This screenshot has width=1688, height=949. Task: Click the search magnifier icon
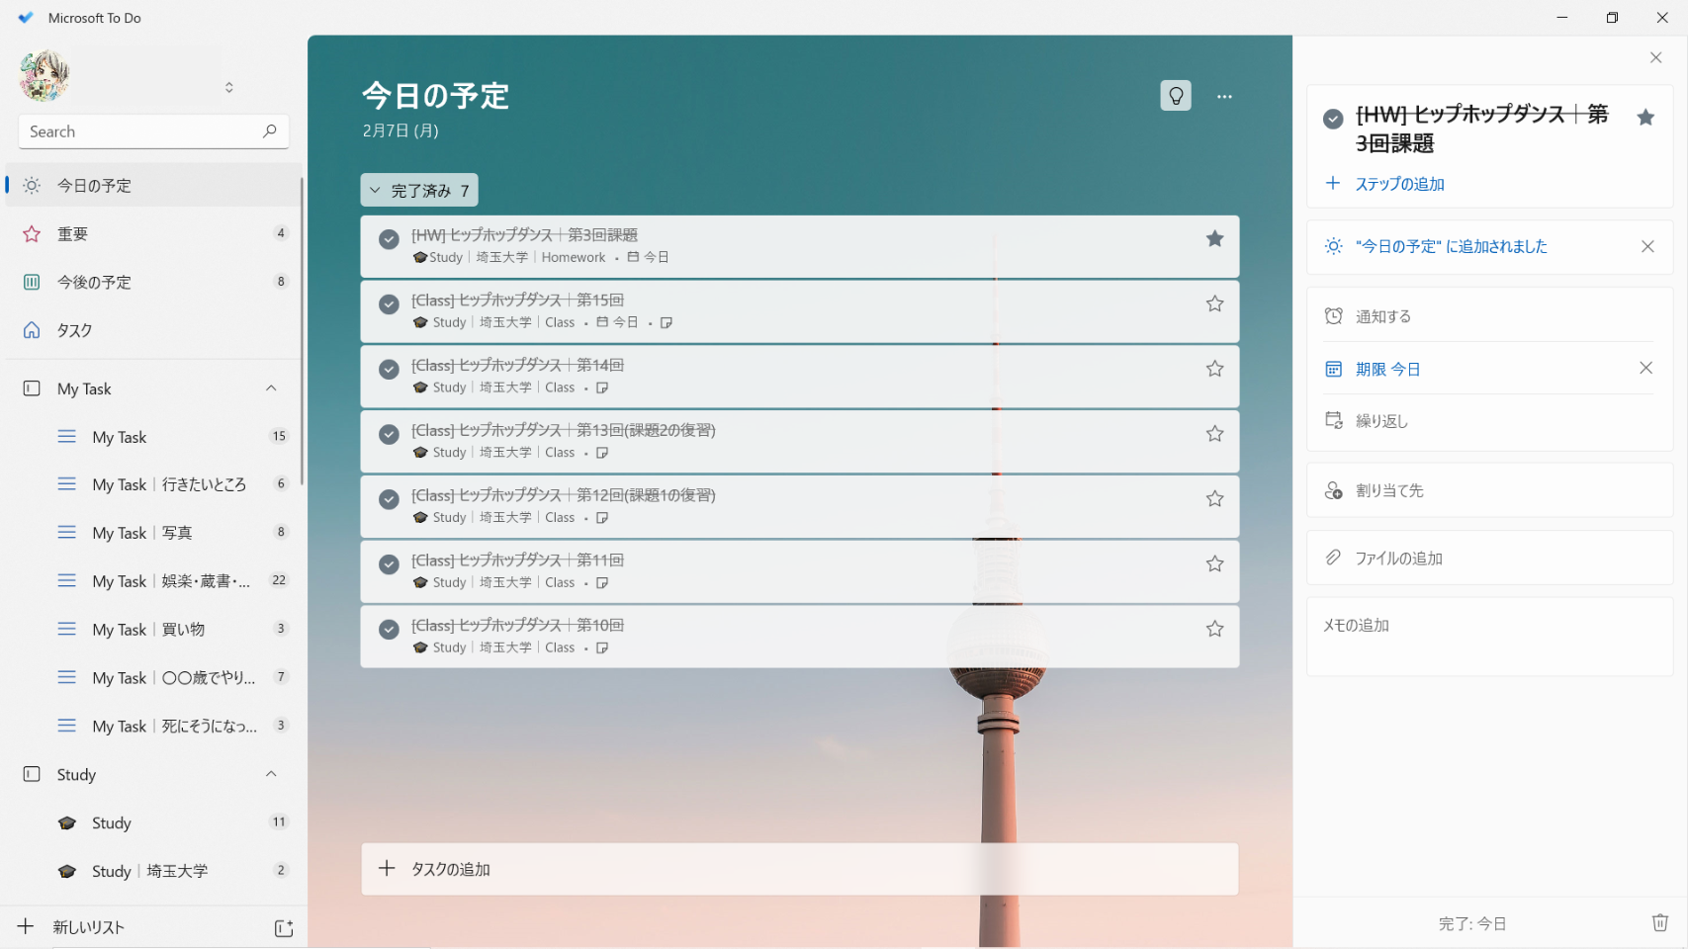pos(269,131)
